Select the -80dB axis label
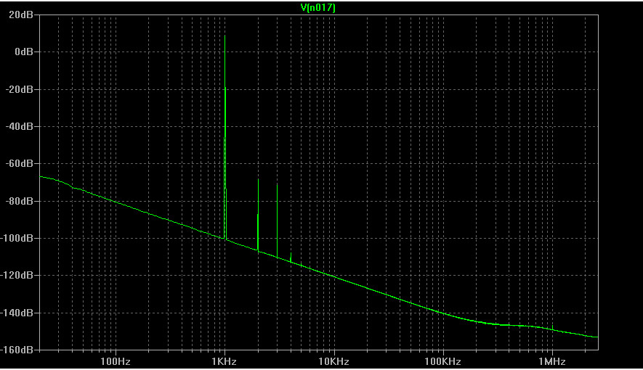Screen dimensions: 643x370 [x=18, y=201]
